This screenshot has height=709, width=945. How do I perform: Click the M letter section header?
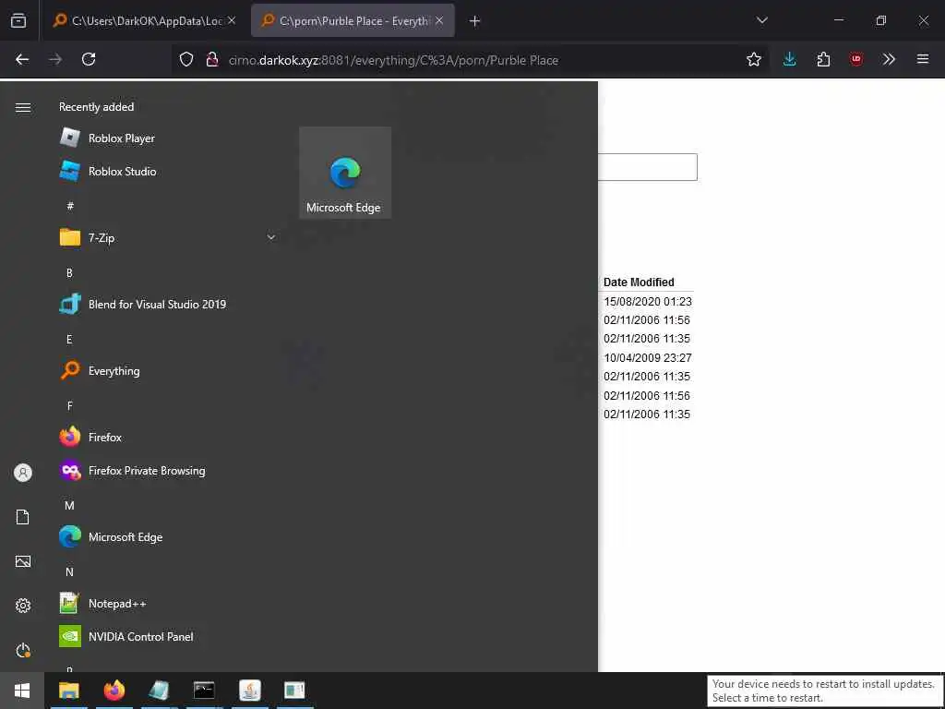point(69,505)
